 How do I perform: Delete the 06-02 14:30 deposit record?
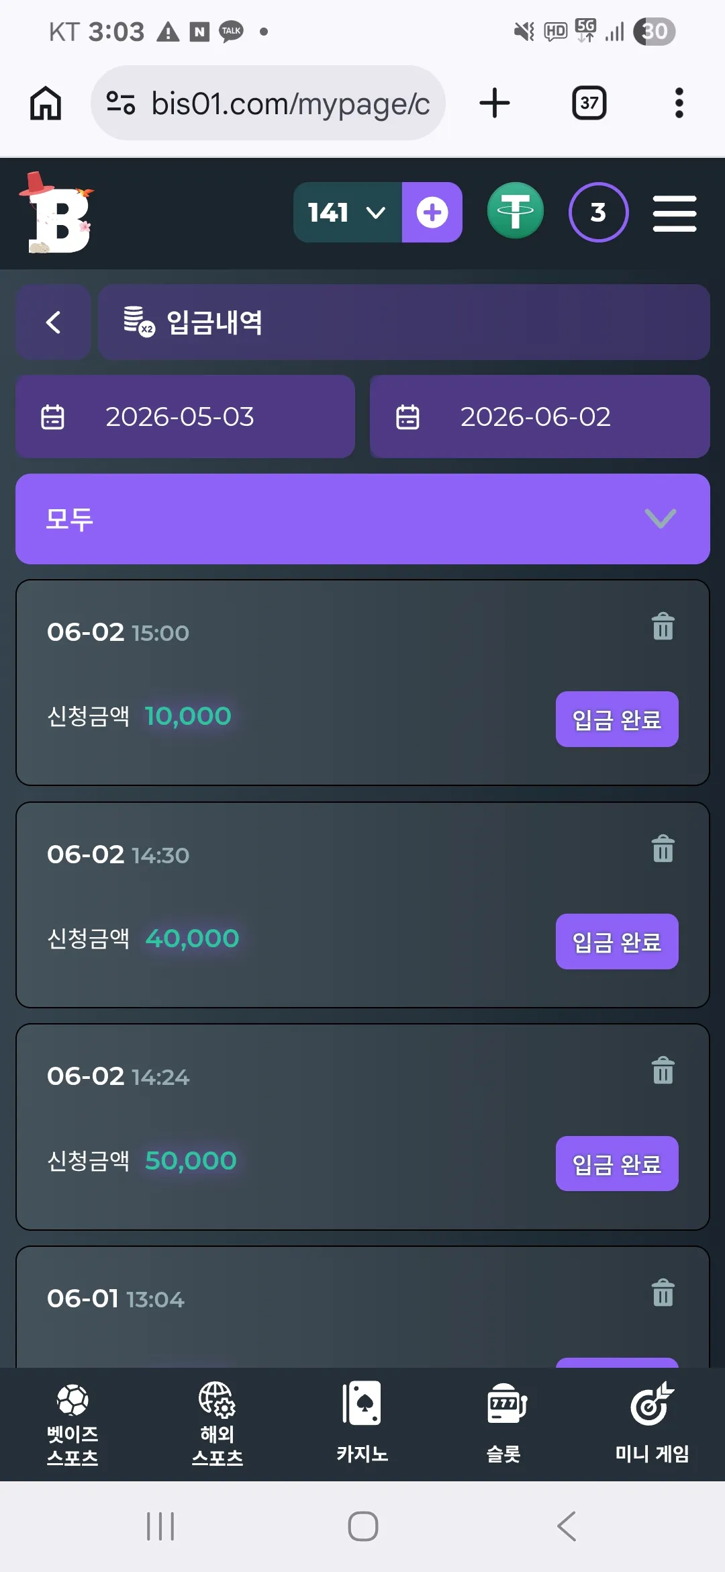point(663,848)
